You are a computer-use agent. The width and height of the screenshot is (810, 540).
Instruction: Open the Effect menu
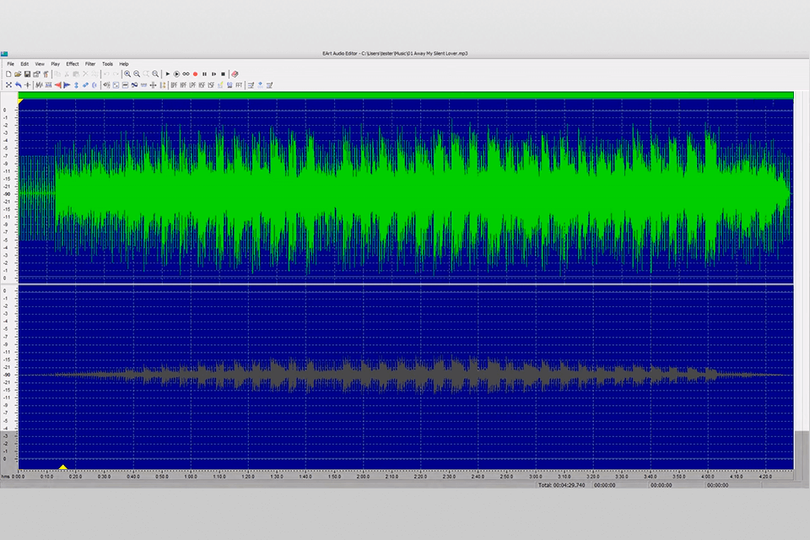[73, 64]
